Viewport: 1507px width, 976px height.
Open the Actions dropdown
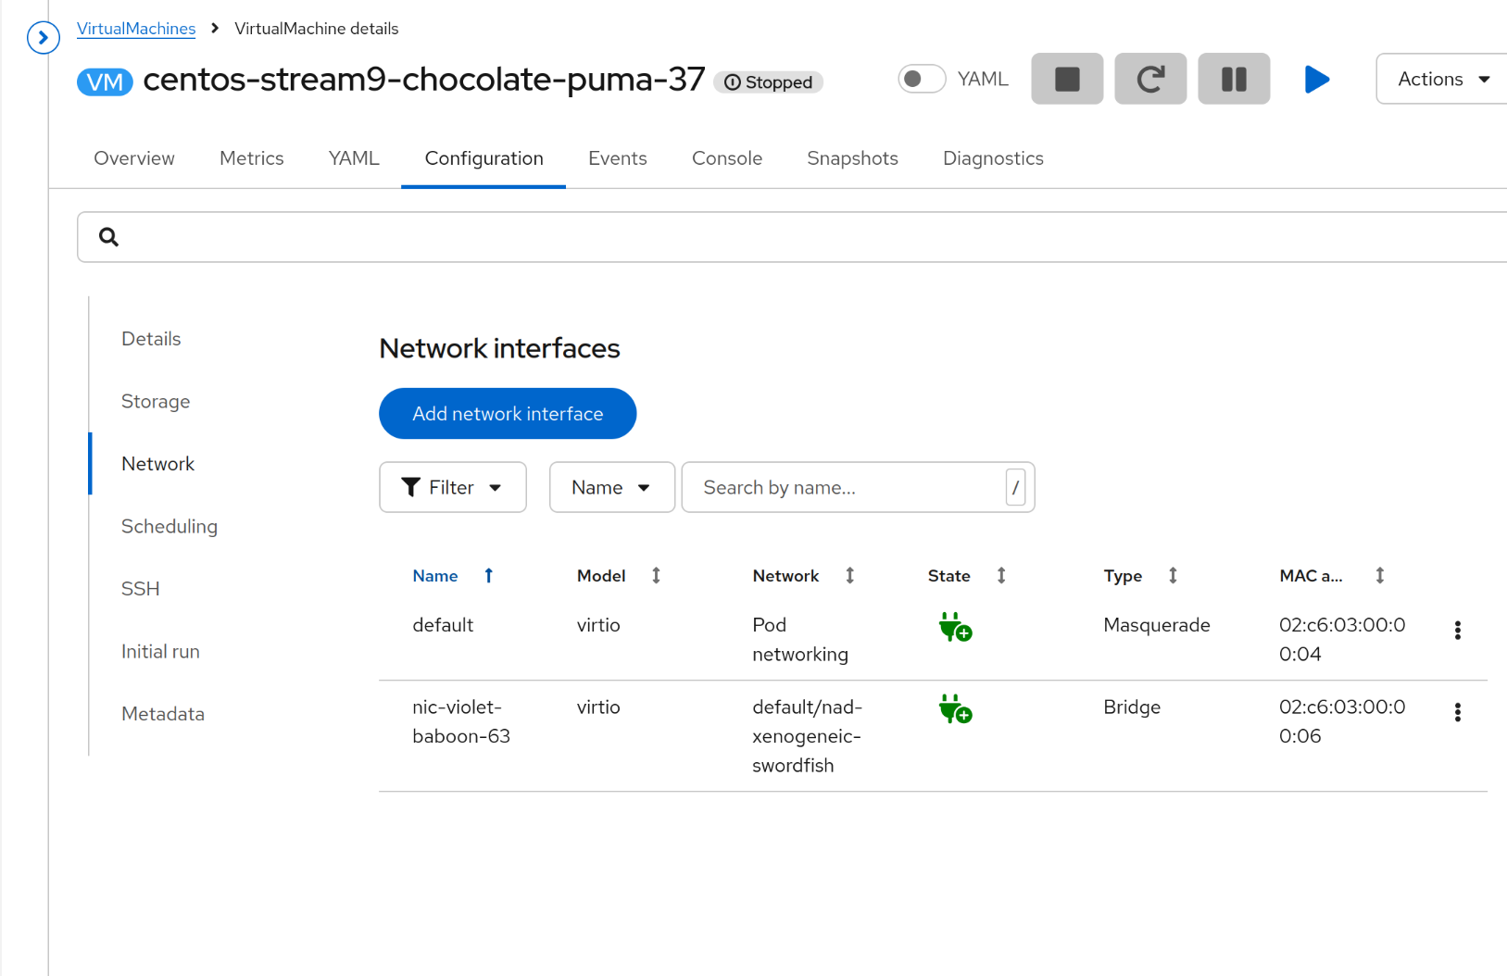(1442, 79)
